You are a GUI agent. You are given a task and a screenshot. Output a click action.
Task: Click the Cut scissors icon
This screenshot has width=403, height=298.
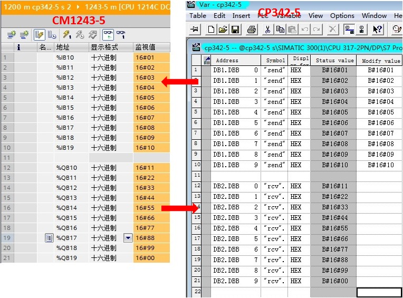coord(267,30)
